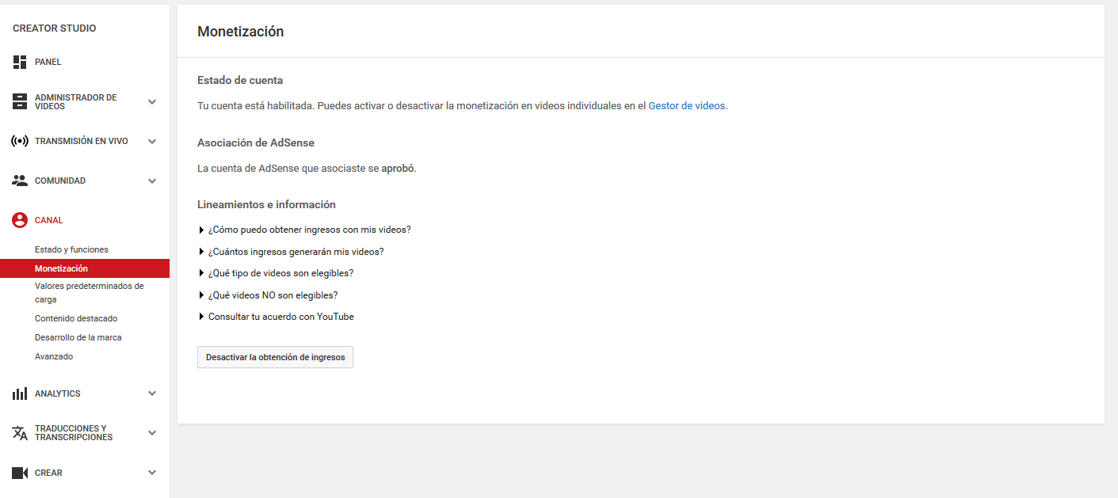Click the Monetización page title
Image resolution: width=1118 pixels, height=498 pixels.
tap(240, 32)
